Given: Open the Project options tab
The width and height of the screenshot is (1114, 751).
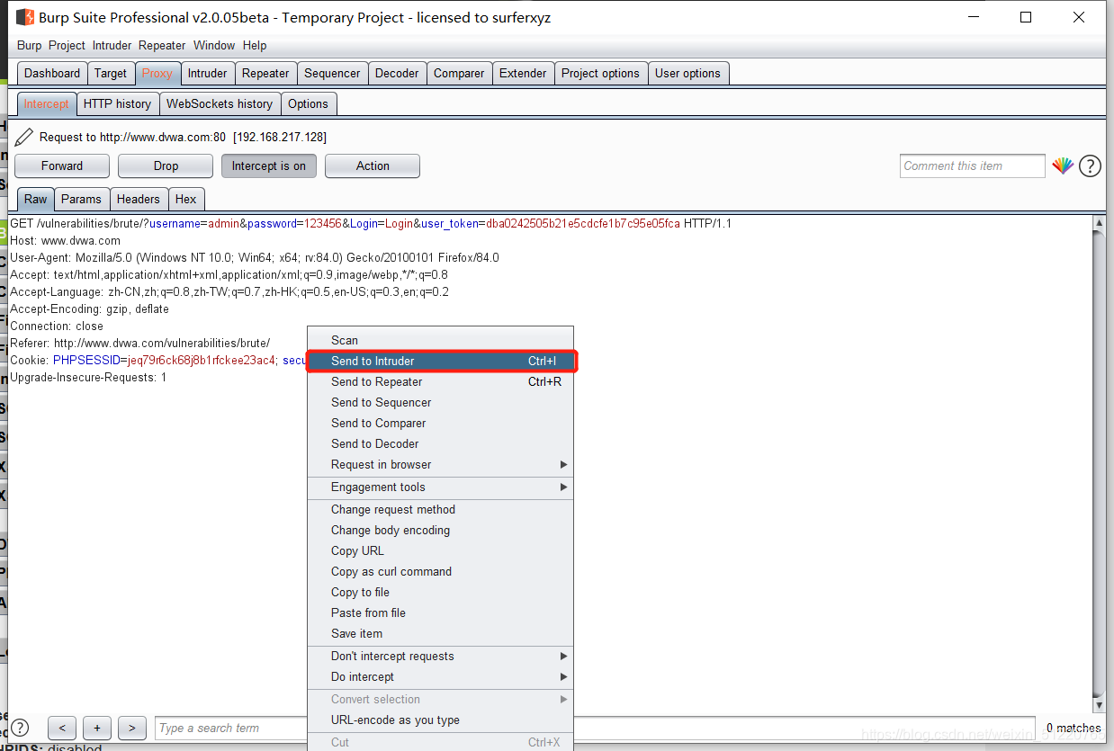Looking at the screenshot, I should (600, 73).
